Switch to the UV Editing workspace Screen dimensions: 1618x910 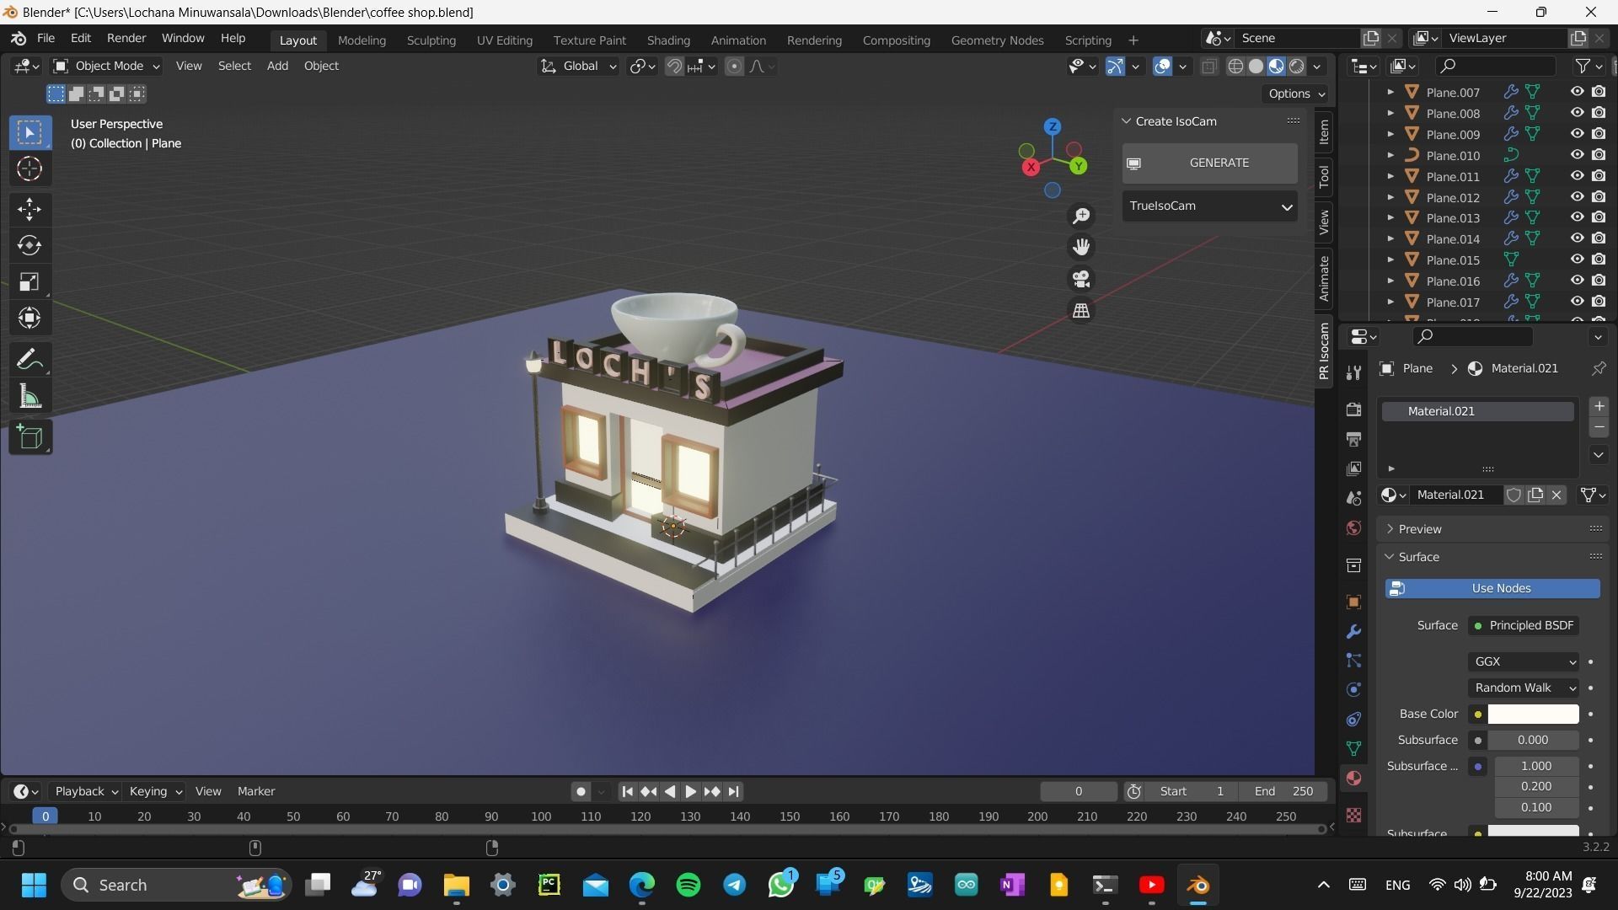click(504, 40)
